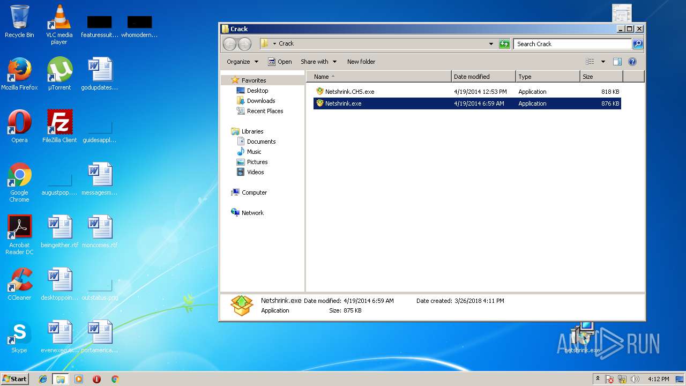The width and height of the screenshot is (686, 386).
Task: Open Google Chrome desktop shortcut
Action: (x=19, y=182)
